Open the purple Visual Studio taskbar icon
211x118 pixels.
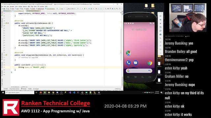click(x=70, y=92)
